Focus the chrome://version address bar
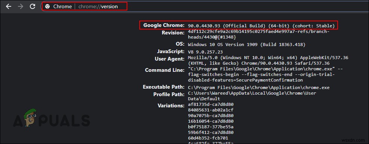This screenshot has height=144, width=369. (205, 7)
